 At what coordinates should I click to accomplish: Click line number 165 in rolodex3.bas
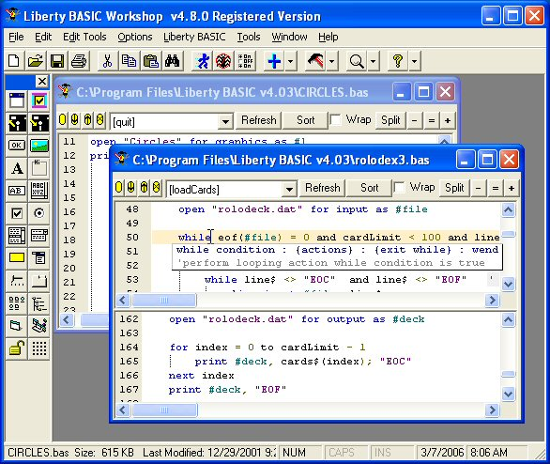point(130,362)
